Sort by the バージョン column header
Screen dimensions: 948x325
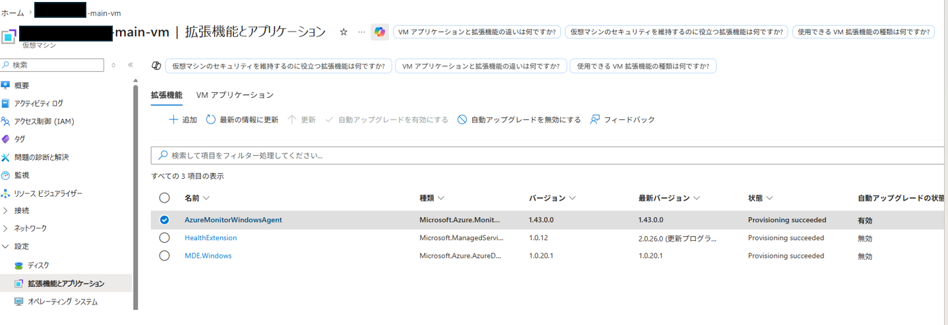pos(552,198)
